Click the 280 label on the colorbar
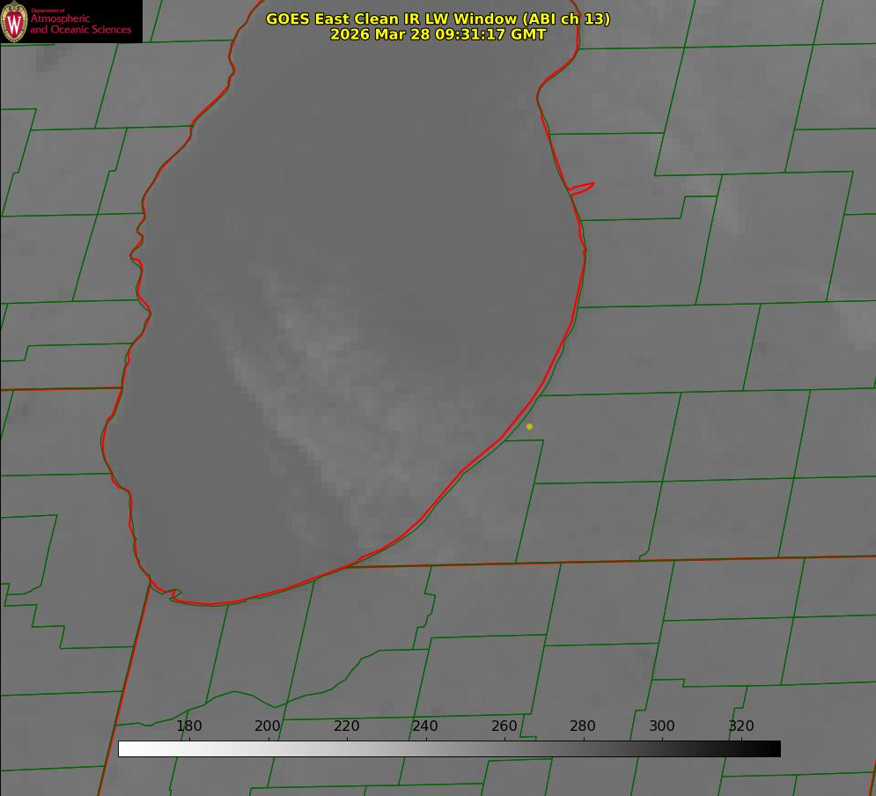 583,726
